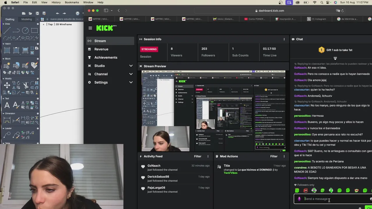Open the Bookmarks menu in menu bar

(72, 2)
